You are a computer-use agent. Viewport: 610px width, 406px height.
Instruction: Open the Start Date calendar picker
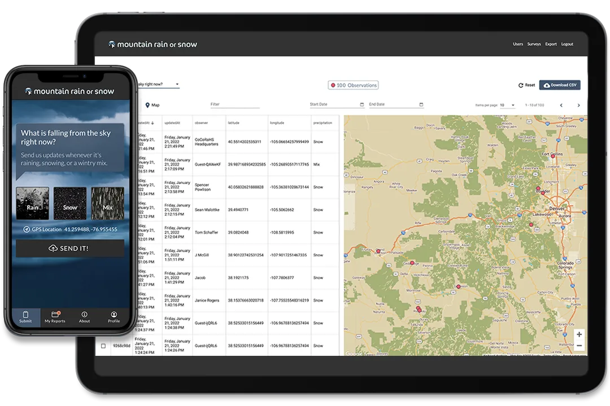click(362, 104)
